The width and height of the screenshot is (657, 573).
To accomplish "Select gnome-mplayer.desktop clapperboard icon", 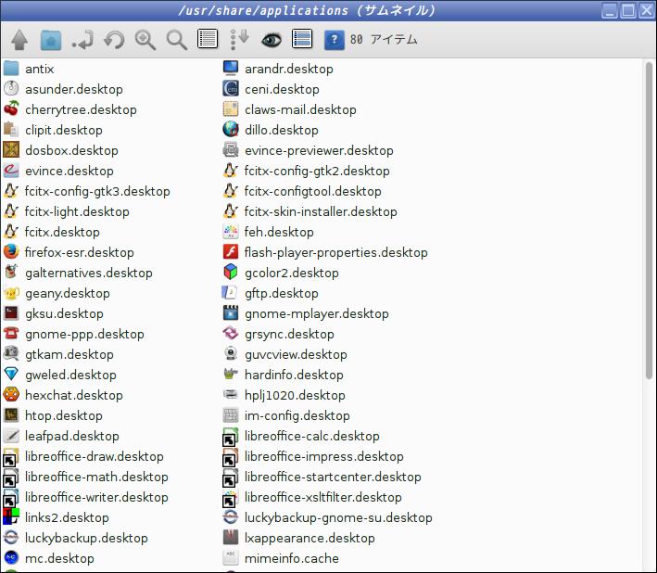I will [x=231, y=313].
